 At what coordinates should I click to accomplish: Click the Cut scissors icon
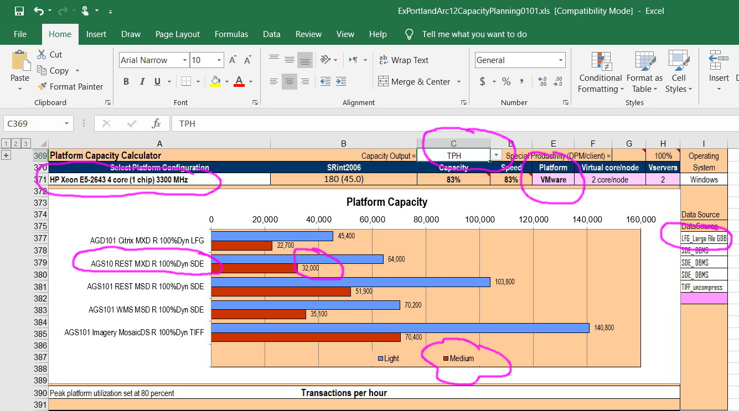(42, 54)
